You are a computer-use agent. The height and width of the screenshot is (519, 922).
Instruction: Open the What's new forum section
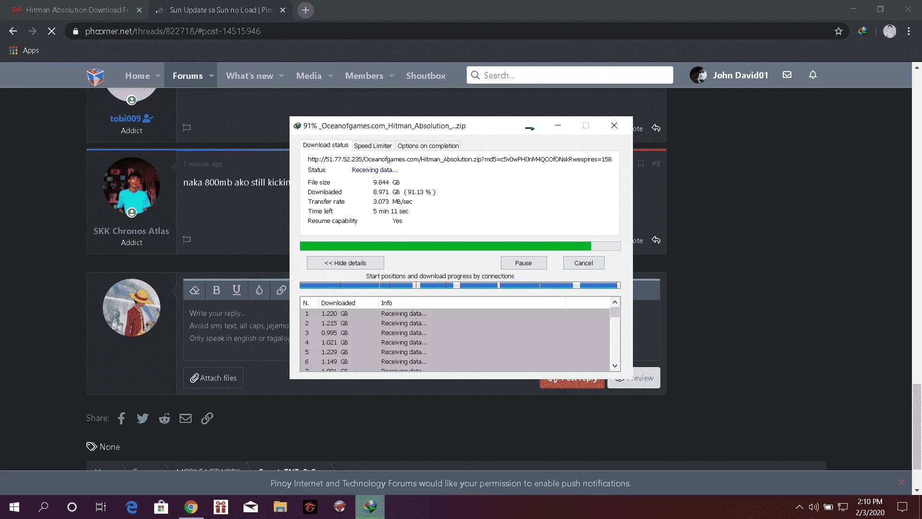[250, 76]
